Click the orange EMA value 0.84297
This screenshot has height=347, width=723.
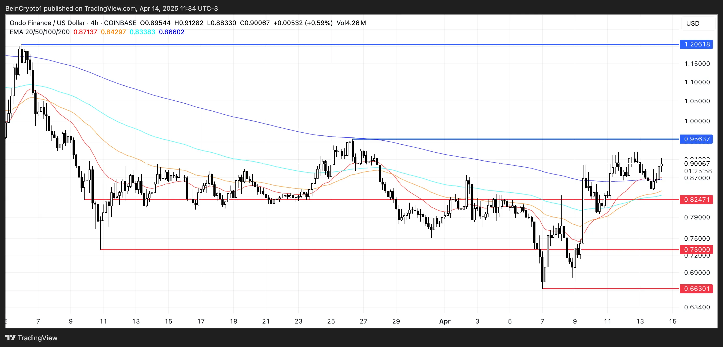click(x=113, y=32)
